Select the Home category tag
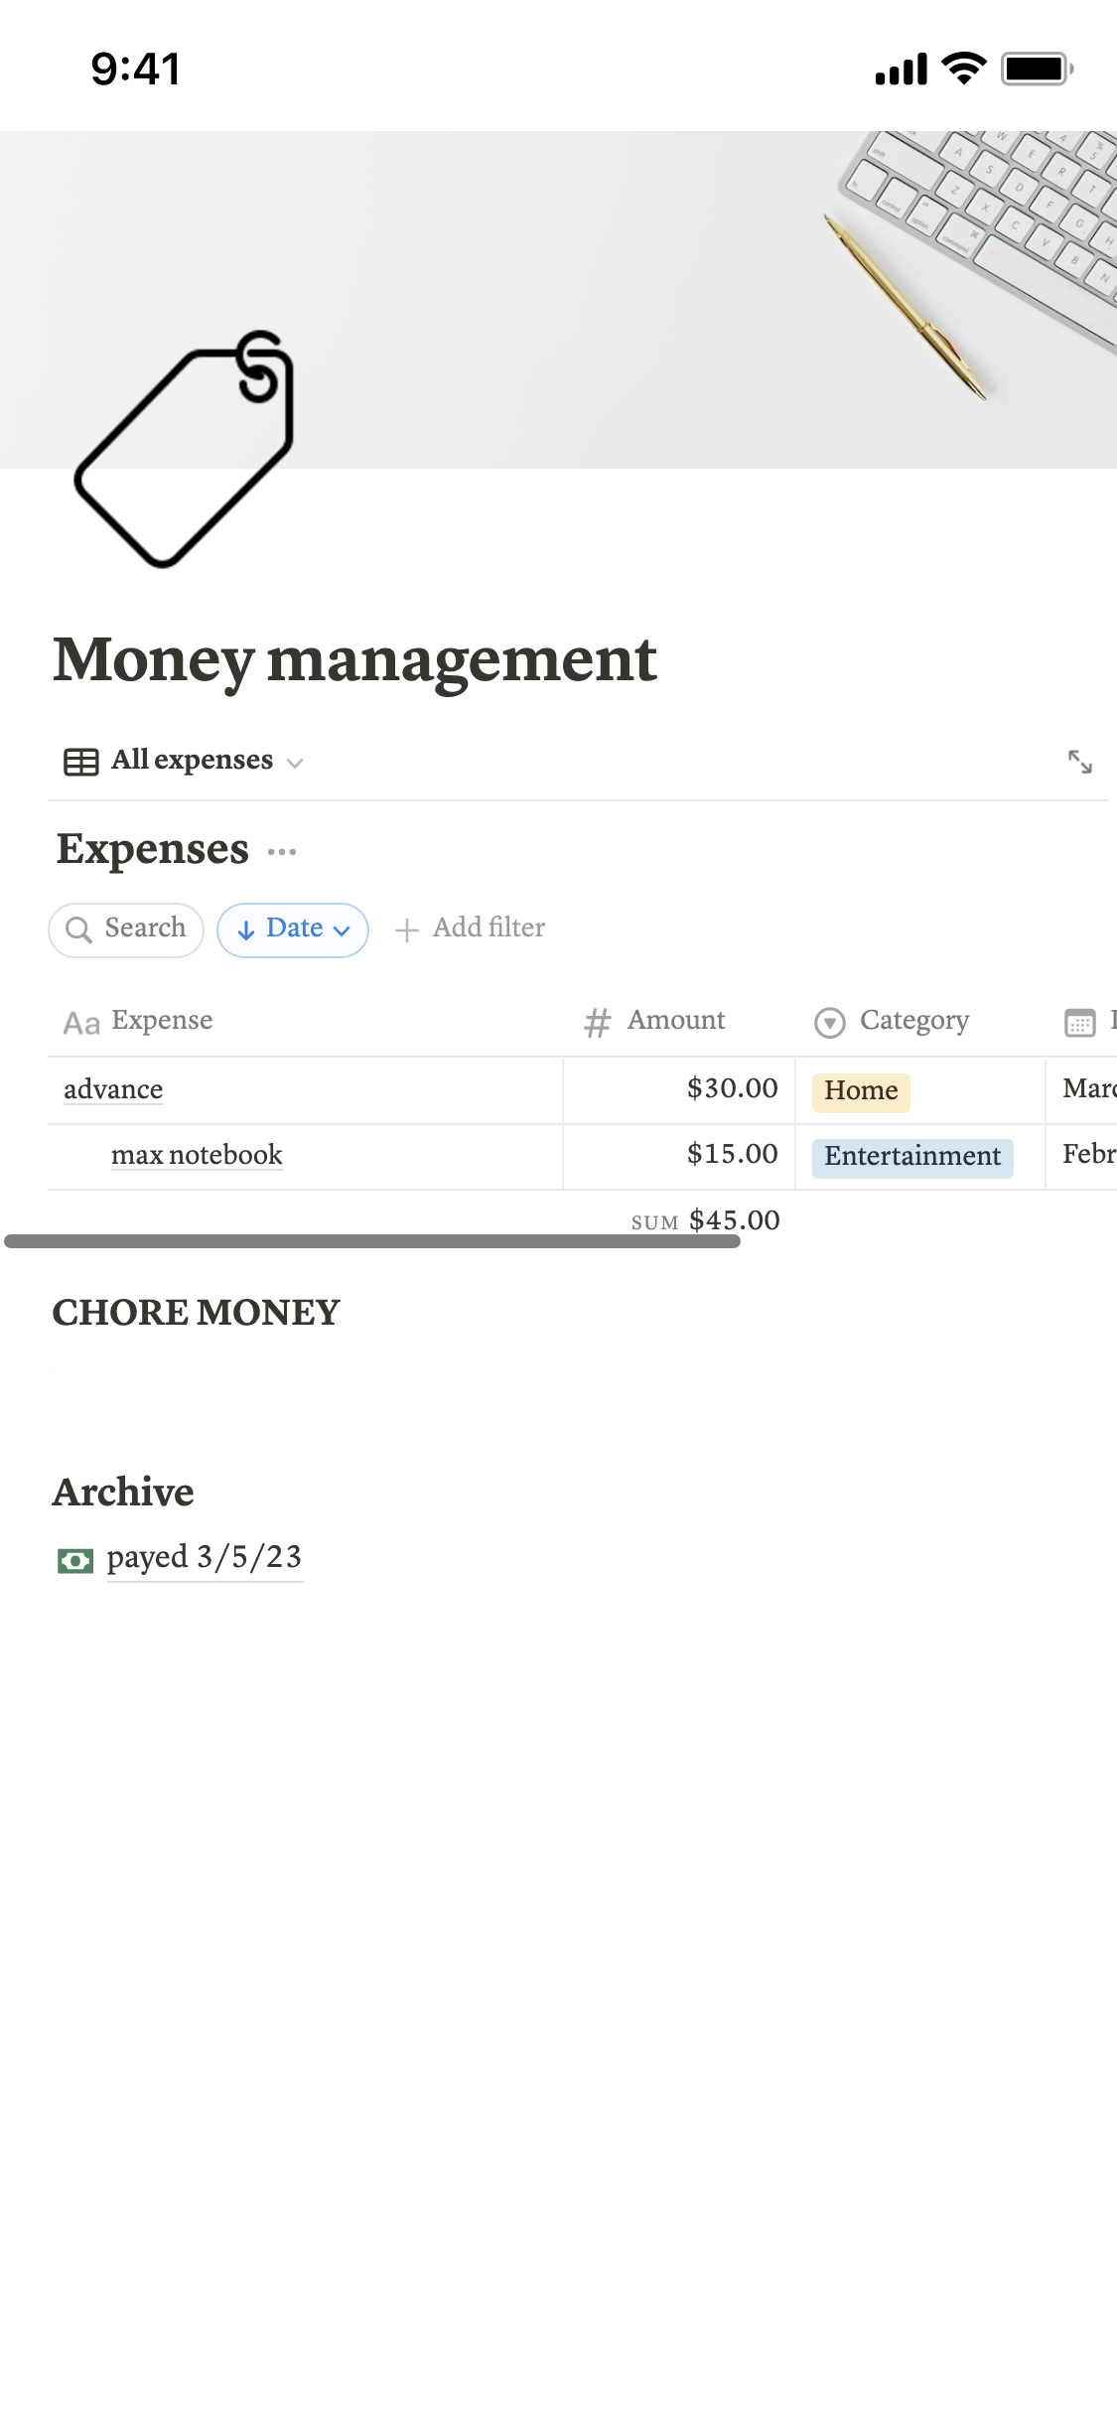Image resolution: width=1117 pixels, height=2419 pixels. coord(861,1091)
